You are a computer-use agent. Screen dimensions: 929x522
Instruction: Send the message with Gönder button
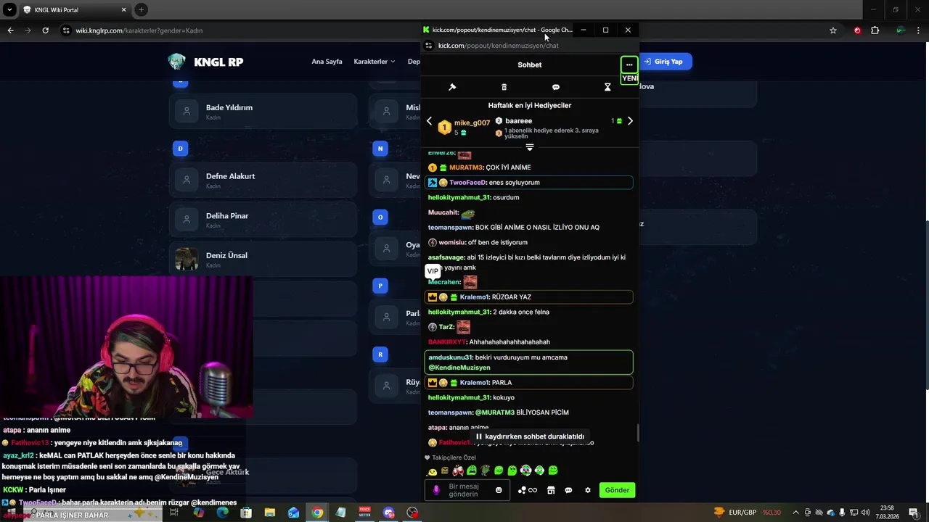(x=617, y=490)
